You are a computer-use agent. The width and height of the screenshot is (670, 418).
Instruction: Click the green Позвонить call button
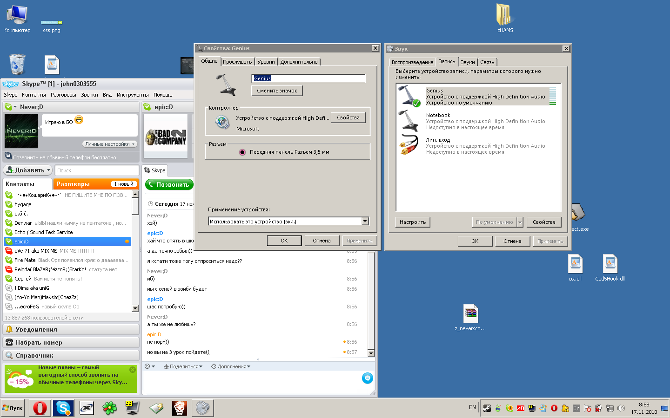click(x=169, y=184)
